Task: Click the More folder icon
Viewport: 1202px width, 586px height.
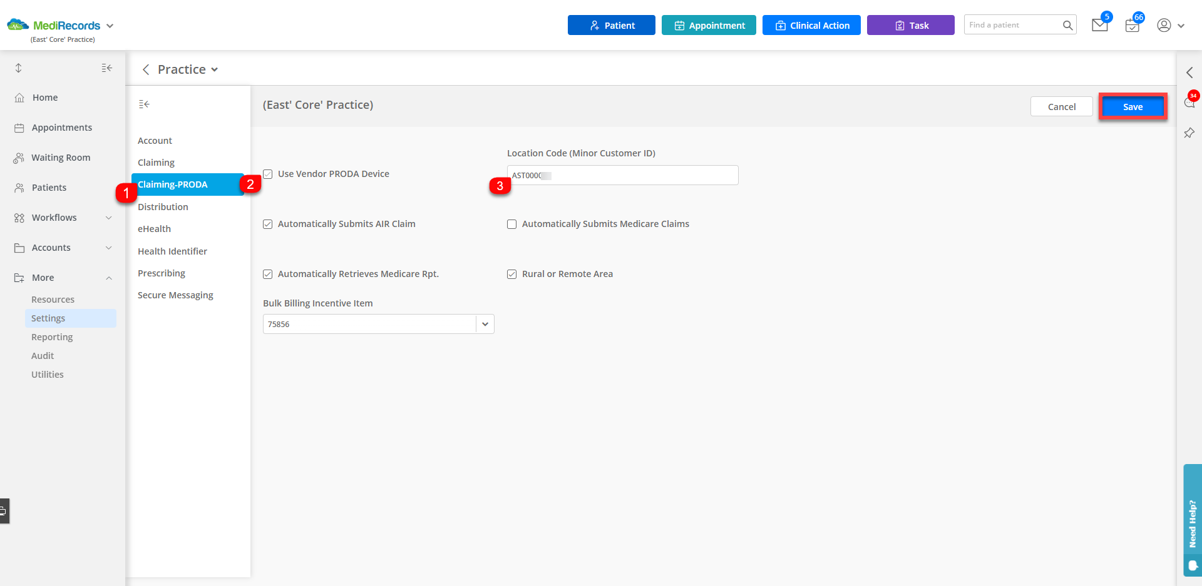Action: 19,278
